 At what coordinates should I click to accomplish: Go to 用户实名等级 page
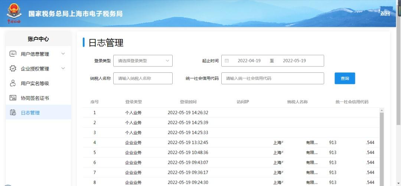38,84
